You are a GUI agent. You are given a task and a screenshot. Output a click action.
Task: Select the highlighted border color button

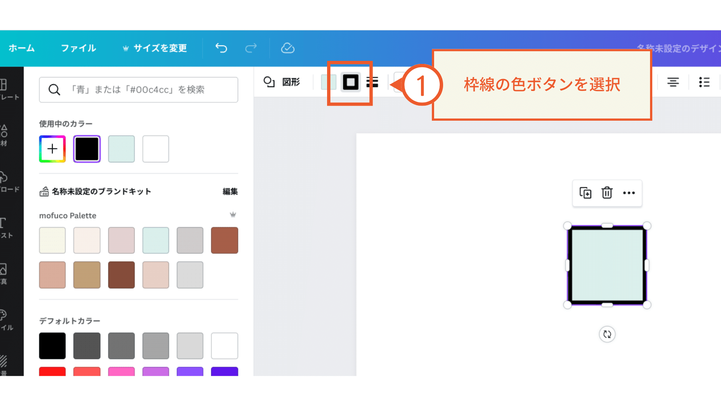coord(350,82)
